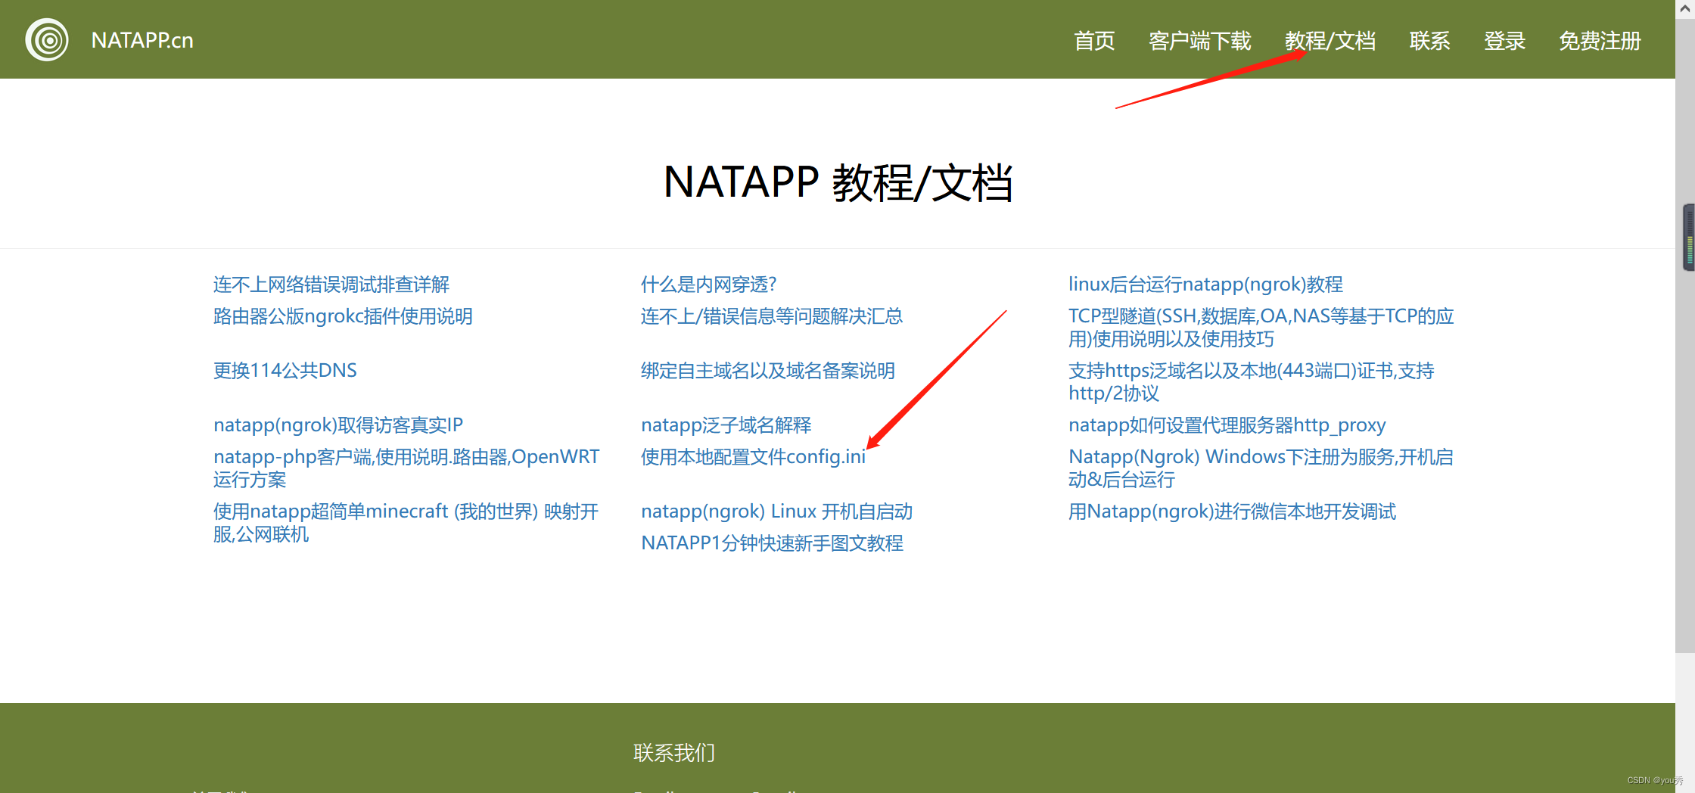Open the NATAPP.cn site name link
Viewport: 1695px width, 793px height.
pyautogui.click(x=142, y=40)
